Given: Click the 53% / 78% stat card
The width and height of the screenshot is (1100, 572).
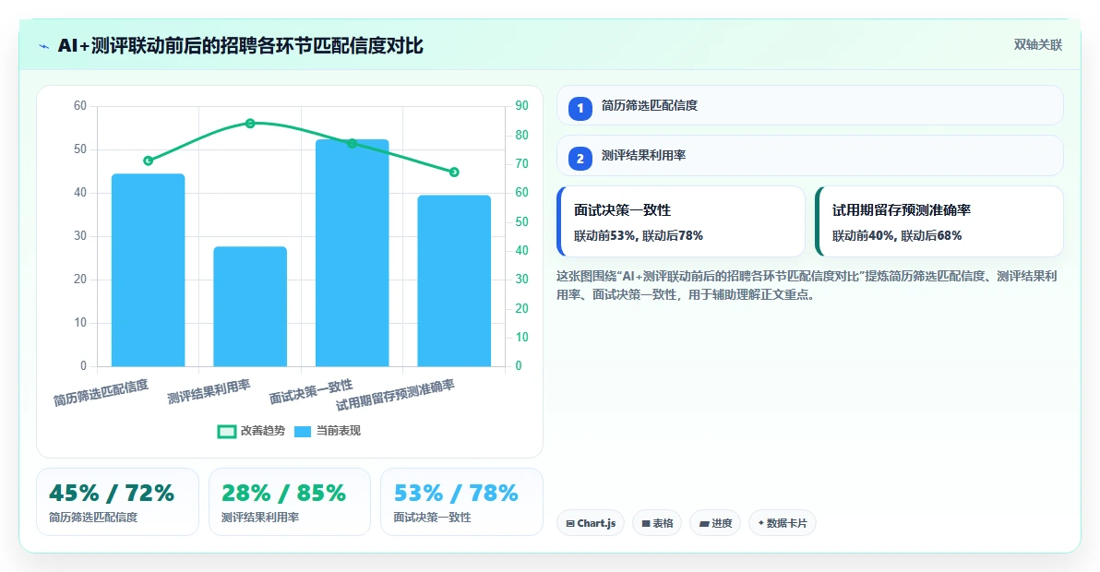Looking at the screenshot, I should [x=461, y=502].
